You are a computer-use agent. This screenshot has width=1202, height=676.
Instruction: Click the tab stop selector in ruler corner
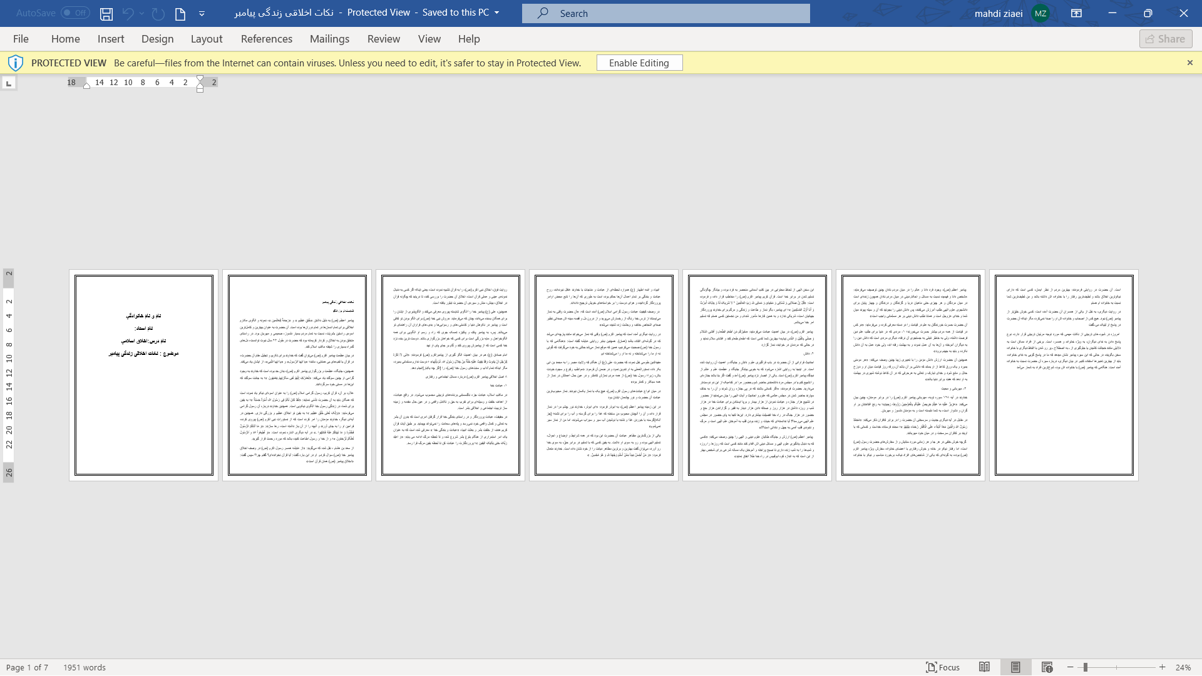(x=9, y=83)
